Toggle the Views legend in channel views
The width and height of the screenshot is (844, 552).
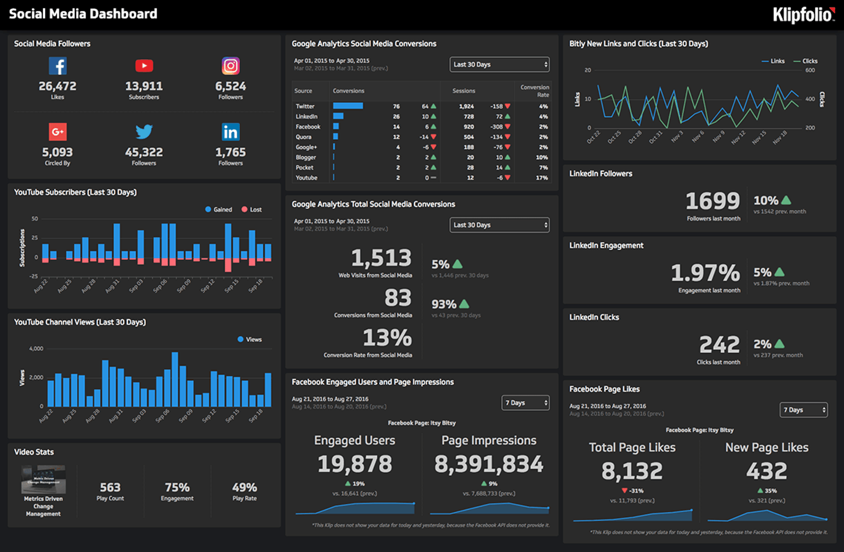tap(250, 339)
